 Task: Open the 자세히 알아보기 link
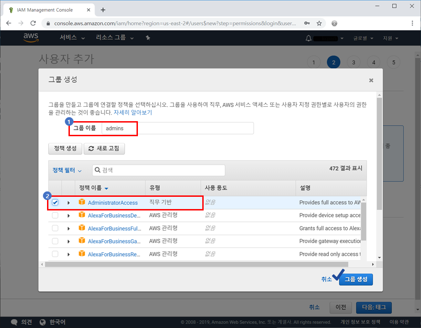[133, 113]
